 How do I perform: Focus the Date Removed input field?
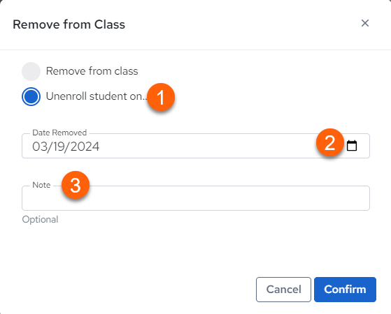coord(196,146)
